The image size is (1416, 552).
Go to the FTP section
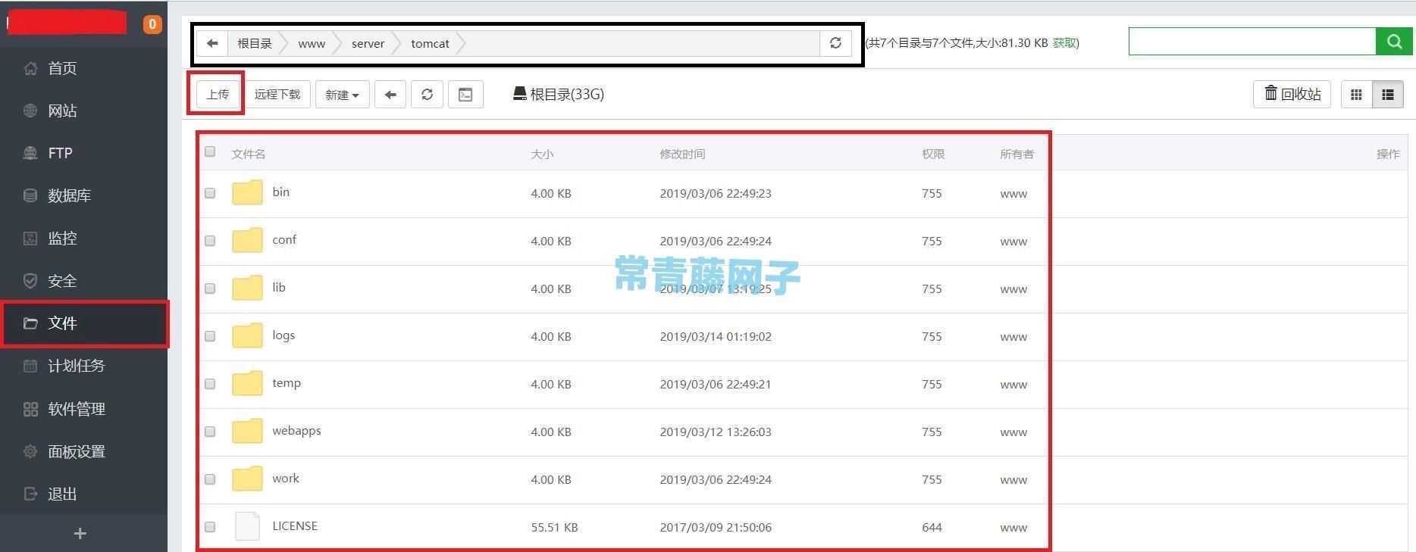click(83, 153)
